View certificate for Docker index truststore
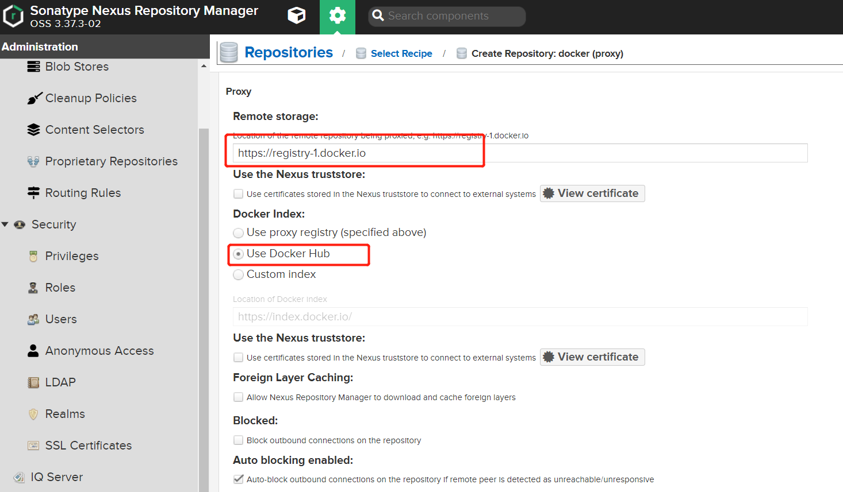The height and width of the screenshot is (492, 843). click(x=592, y=357)
